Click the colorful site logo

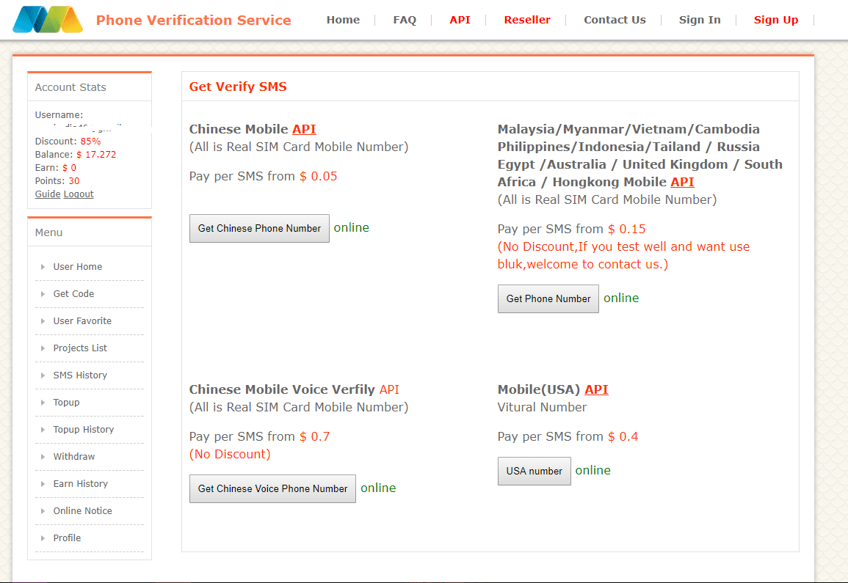48,20
